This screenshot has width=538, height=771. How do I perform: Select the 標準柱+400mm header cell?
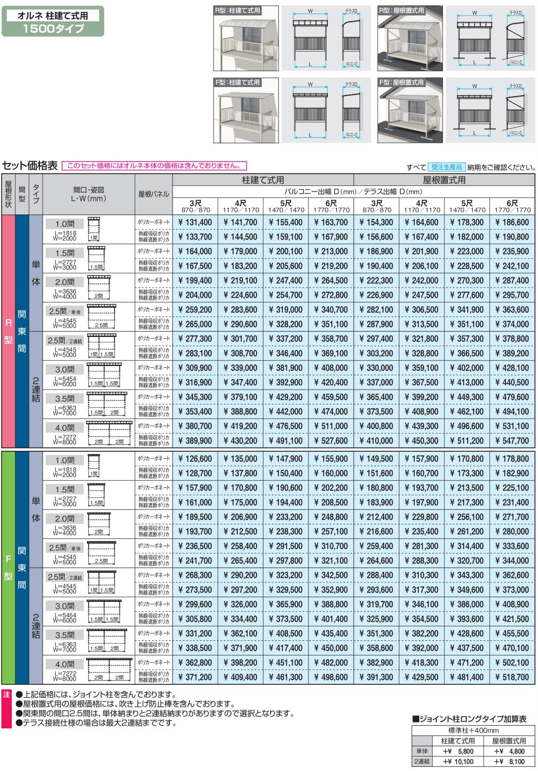tap(473, 731)
